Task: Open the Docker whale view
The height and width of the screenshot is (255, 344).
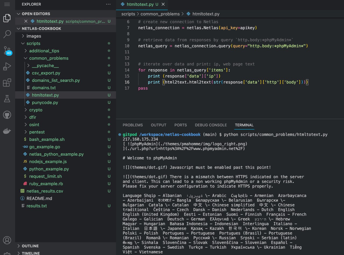Action: pos(7,131)
